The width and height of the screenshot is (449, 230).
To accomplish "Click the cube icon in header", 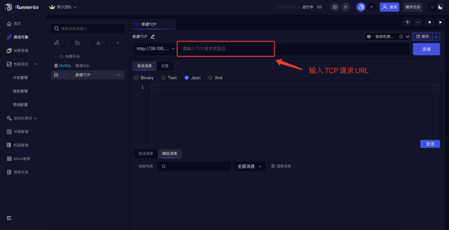I will pyautogui.click(x=346, y=7).
